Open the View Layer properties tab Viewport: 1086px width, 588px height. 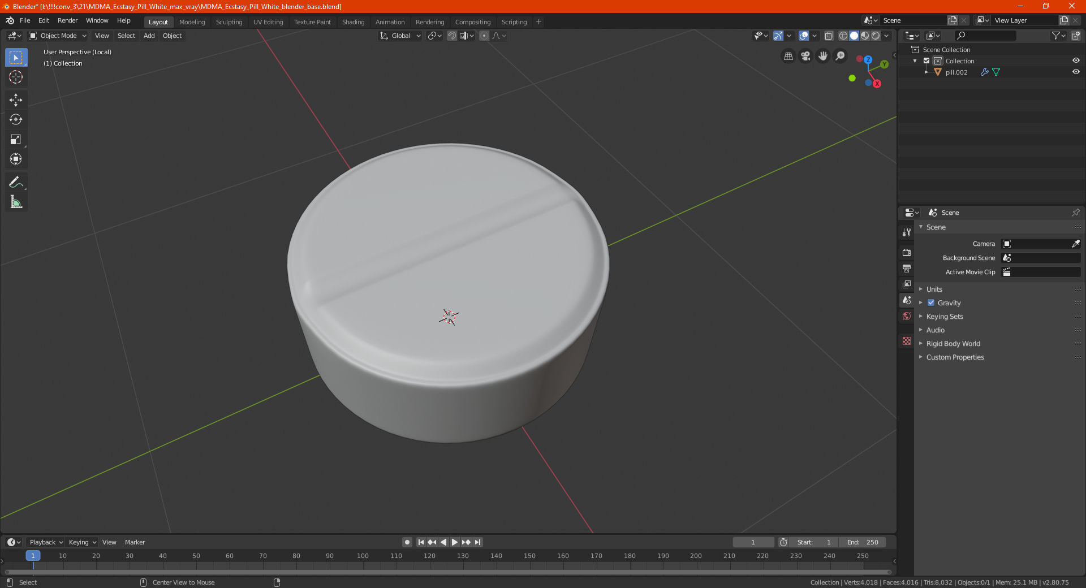pyautogui.click(x=907, y=284)
